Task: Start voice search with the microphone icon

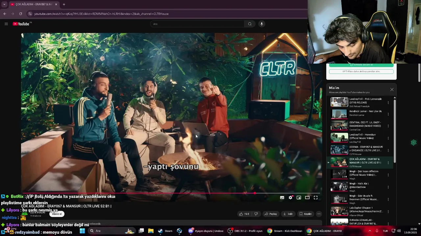Action: point(261,24)
